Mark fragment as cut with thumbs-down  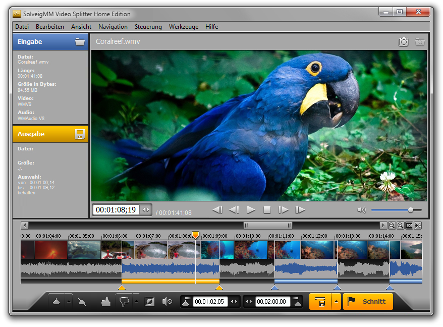(123, 302)
